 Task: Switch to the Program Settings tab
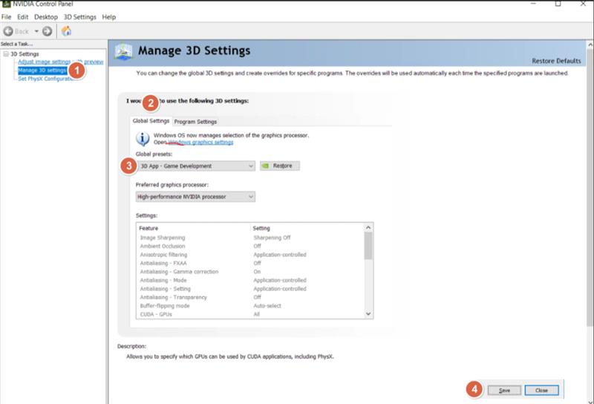coord(195,122)
